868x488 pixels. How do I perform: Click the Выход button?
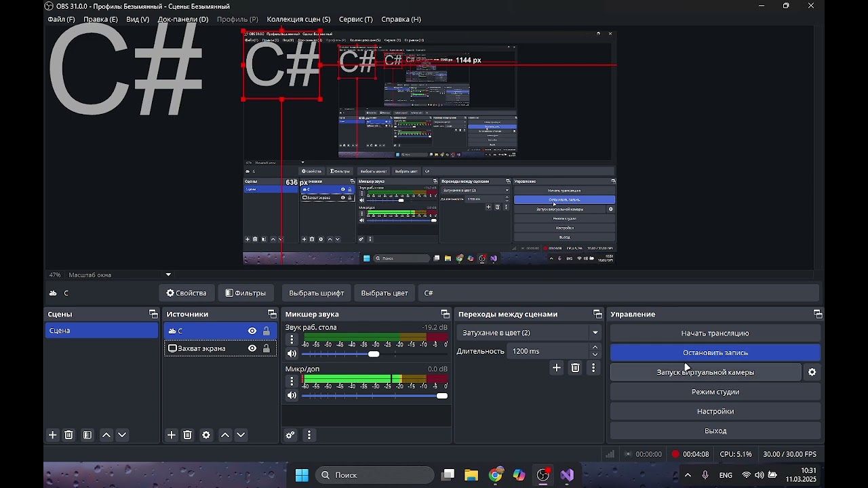pos(715,431)
